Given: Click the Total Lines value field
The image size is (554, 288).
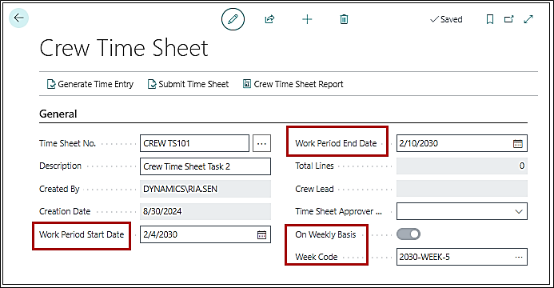Looking at the screenshot, I should pyautogui.click(x=462, y=166).
